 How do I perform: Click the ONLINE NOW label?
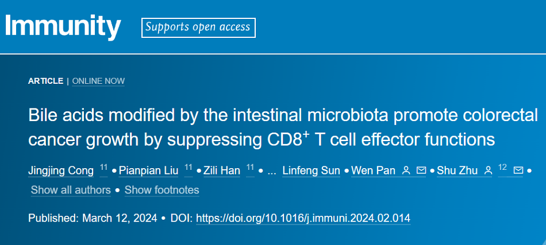98,81
